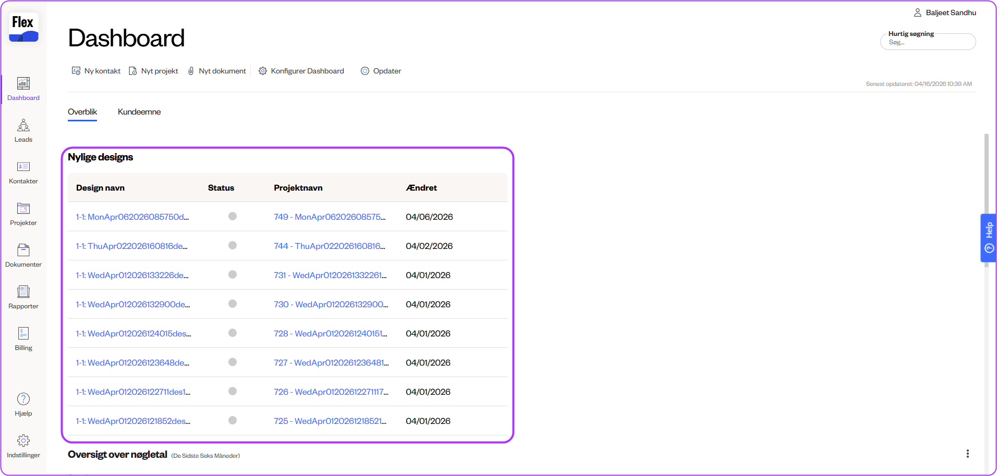Open Indstillinger settings gear
The image size is (997, 476).
(23, 446)
